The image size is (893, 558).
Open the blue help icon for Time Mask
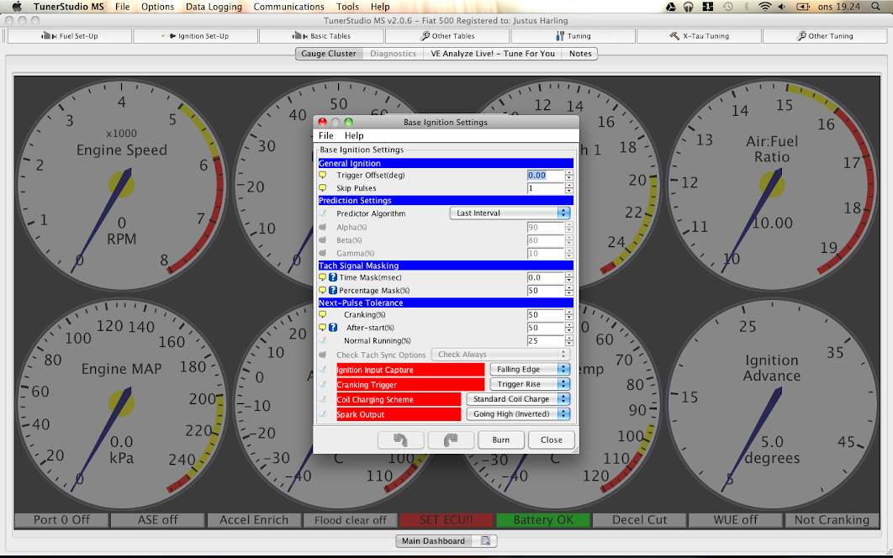coord(333,278)
